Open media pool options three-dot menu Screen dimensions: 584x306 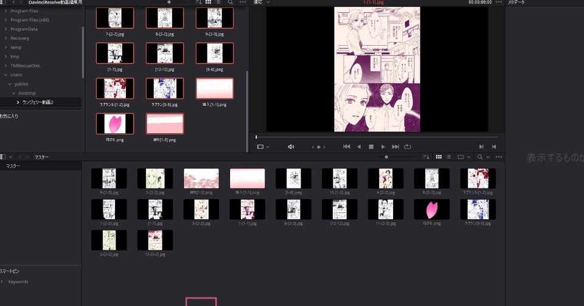499,157
